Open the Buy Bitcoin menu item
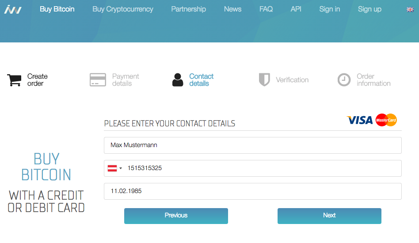The width and height of the screenshot is (419, 243). point(57,9)
